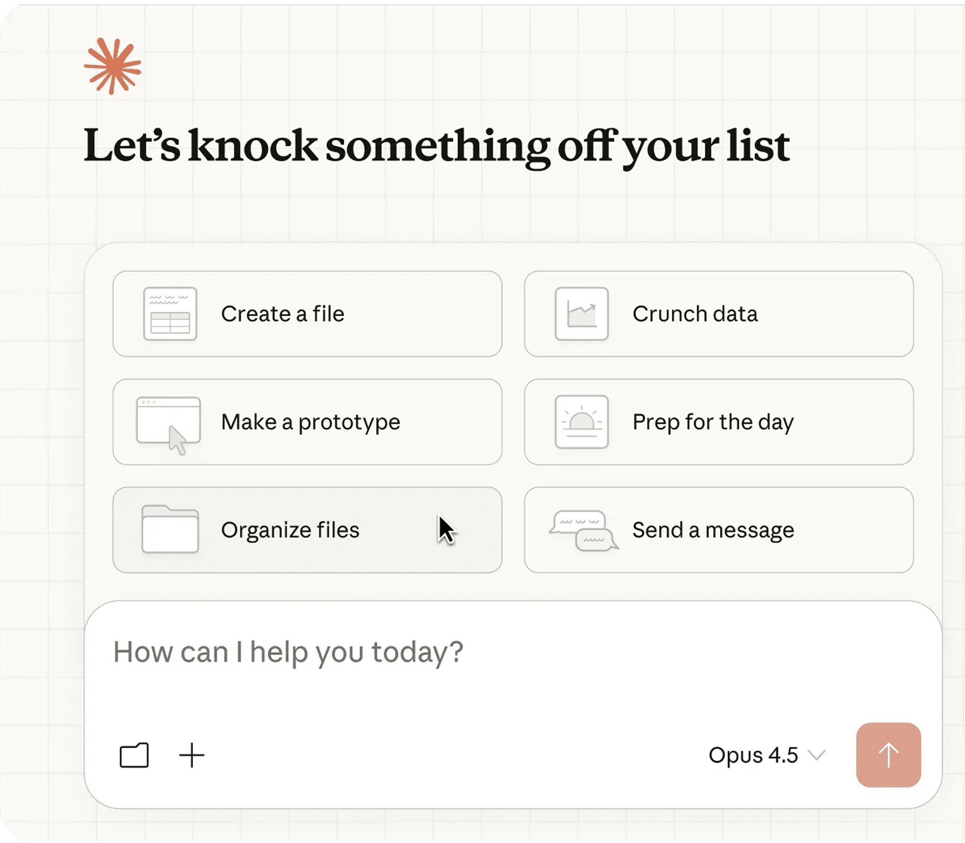The height and width of the screenshot is (843, 965).
Task: Click the plus icon to add an attachment
Action: point(192,755)
